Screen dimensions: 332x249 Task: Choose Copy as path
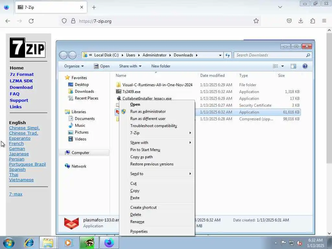pyautogui.click(x=157, y=157)
